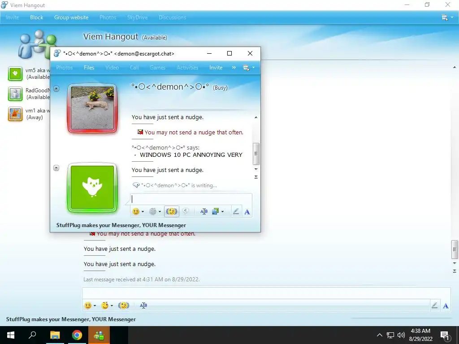Screen dimensions: 459x344
Task: Click the greyed wink icon in demon chat
Action: [152, 211]
